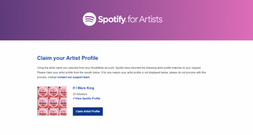Click the sentence starting "Please claim your artist"
Screen dimensions: 253x135
click(69, 72)
